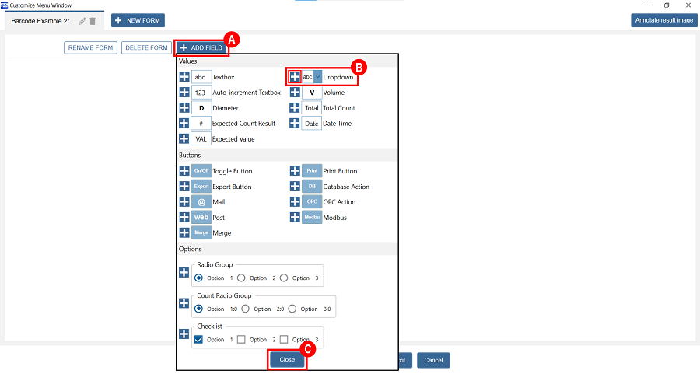Click the NEW FORM button

tap(138, 20)
